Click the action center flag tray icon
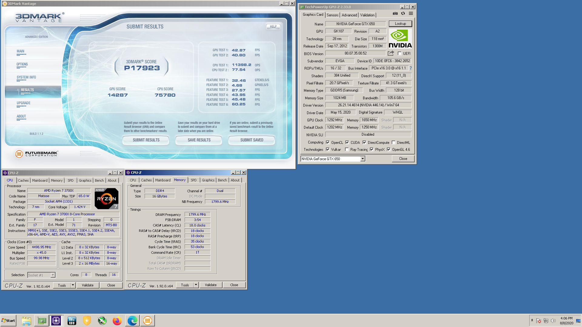 pos(539,321)
